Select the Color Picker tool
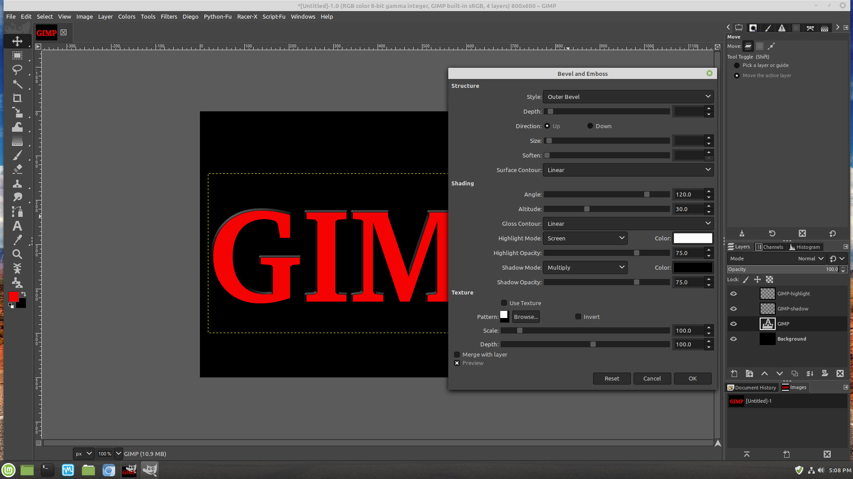 [17, 240]
